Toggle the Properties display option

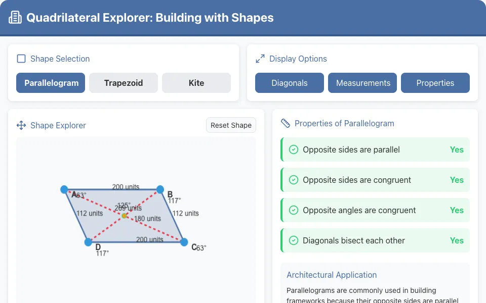pyautogui.click(x=435, y=83)
